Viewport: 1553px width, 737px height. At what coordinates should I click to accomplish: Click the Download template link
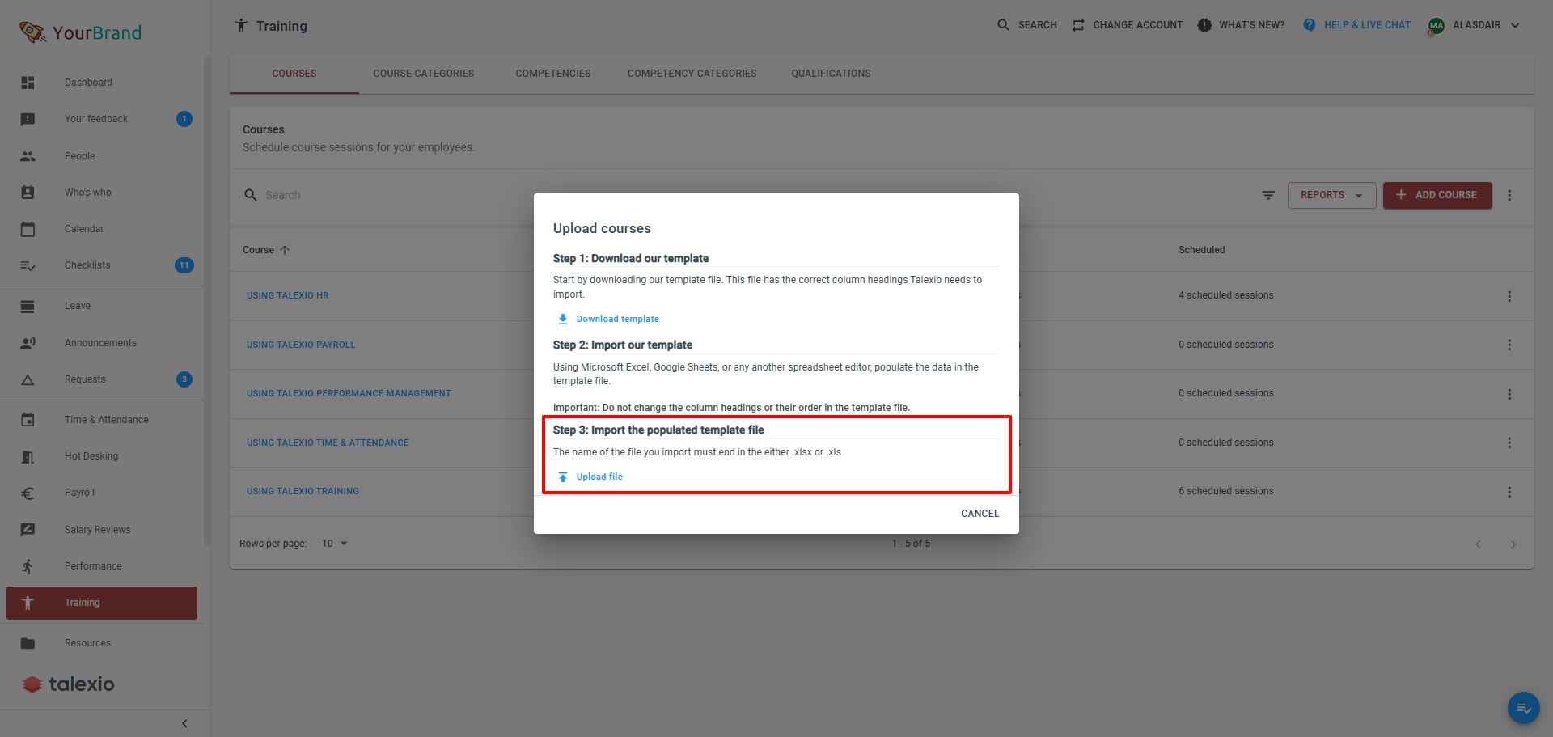click(618, 319)
